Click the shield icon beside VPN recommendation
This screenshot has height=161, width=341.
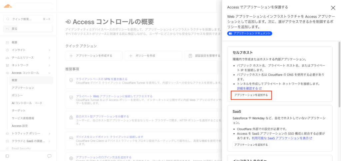click(x=71, y=80)
